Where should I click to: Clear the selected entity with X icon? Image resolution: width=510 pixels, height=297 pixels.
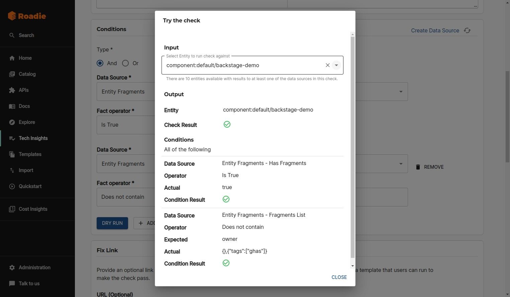[x=328, y=65]
